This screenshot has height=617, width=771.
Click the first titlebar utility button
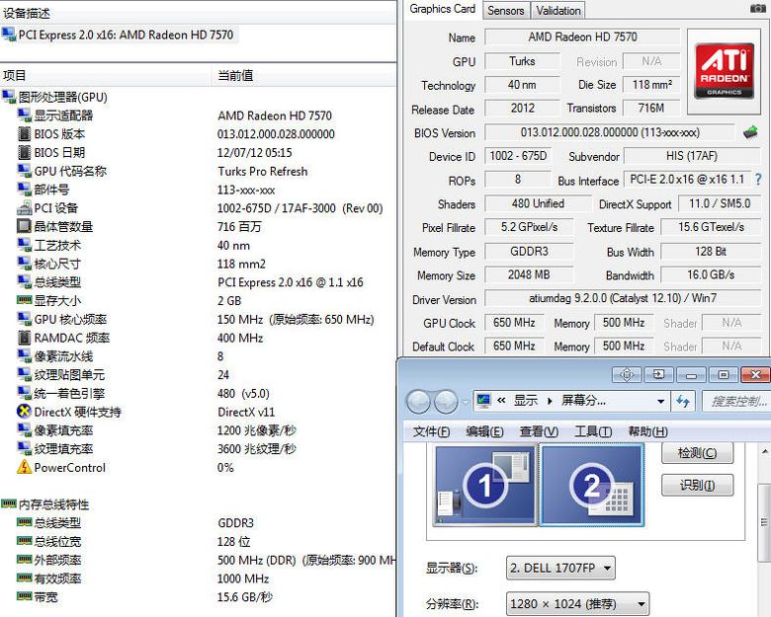(627, 375)
